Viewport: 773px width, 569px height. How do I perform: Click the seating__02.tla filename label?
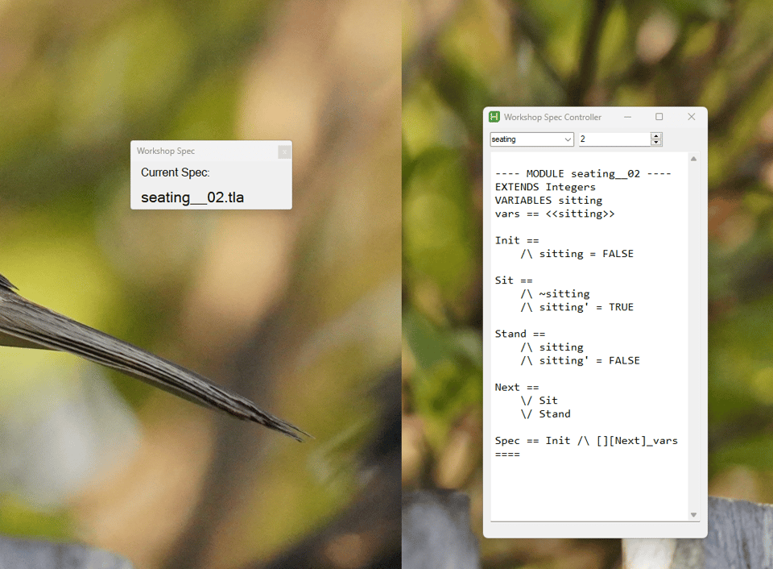(x=192, y=197)
